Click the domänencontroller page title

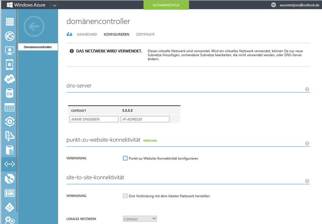click(98, 21)
